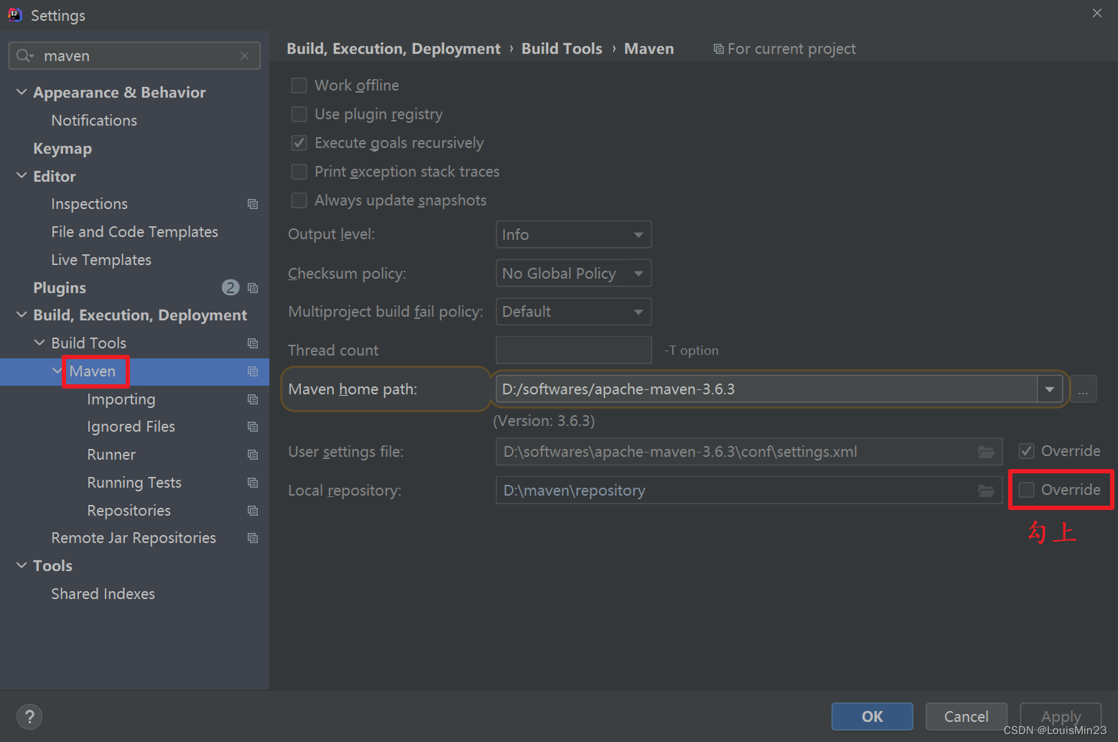Enable Use plugin registry checkbox
The image size is (1118, 742).
tap(299, 114)
